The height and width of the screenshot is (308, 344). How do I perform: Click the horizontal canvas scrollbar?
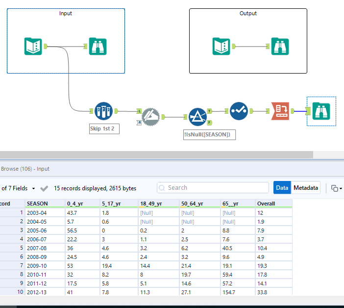point(156,154)
